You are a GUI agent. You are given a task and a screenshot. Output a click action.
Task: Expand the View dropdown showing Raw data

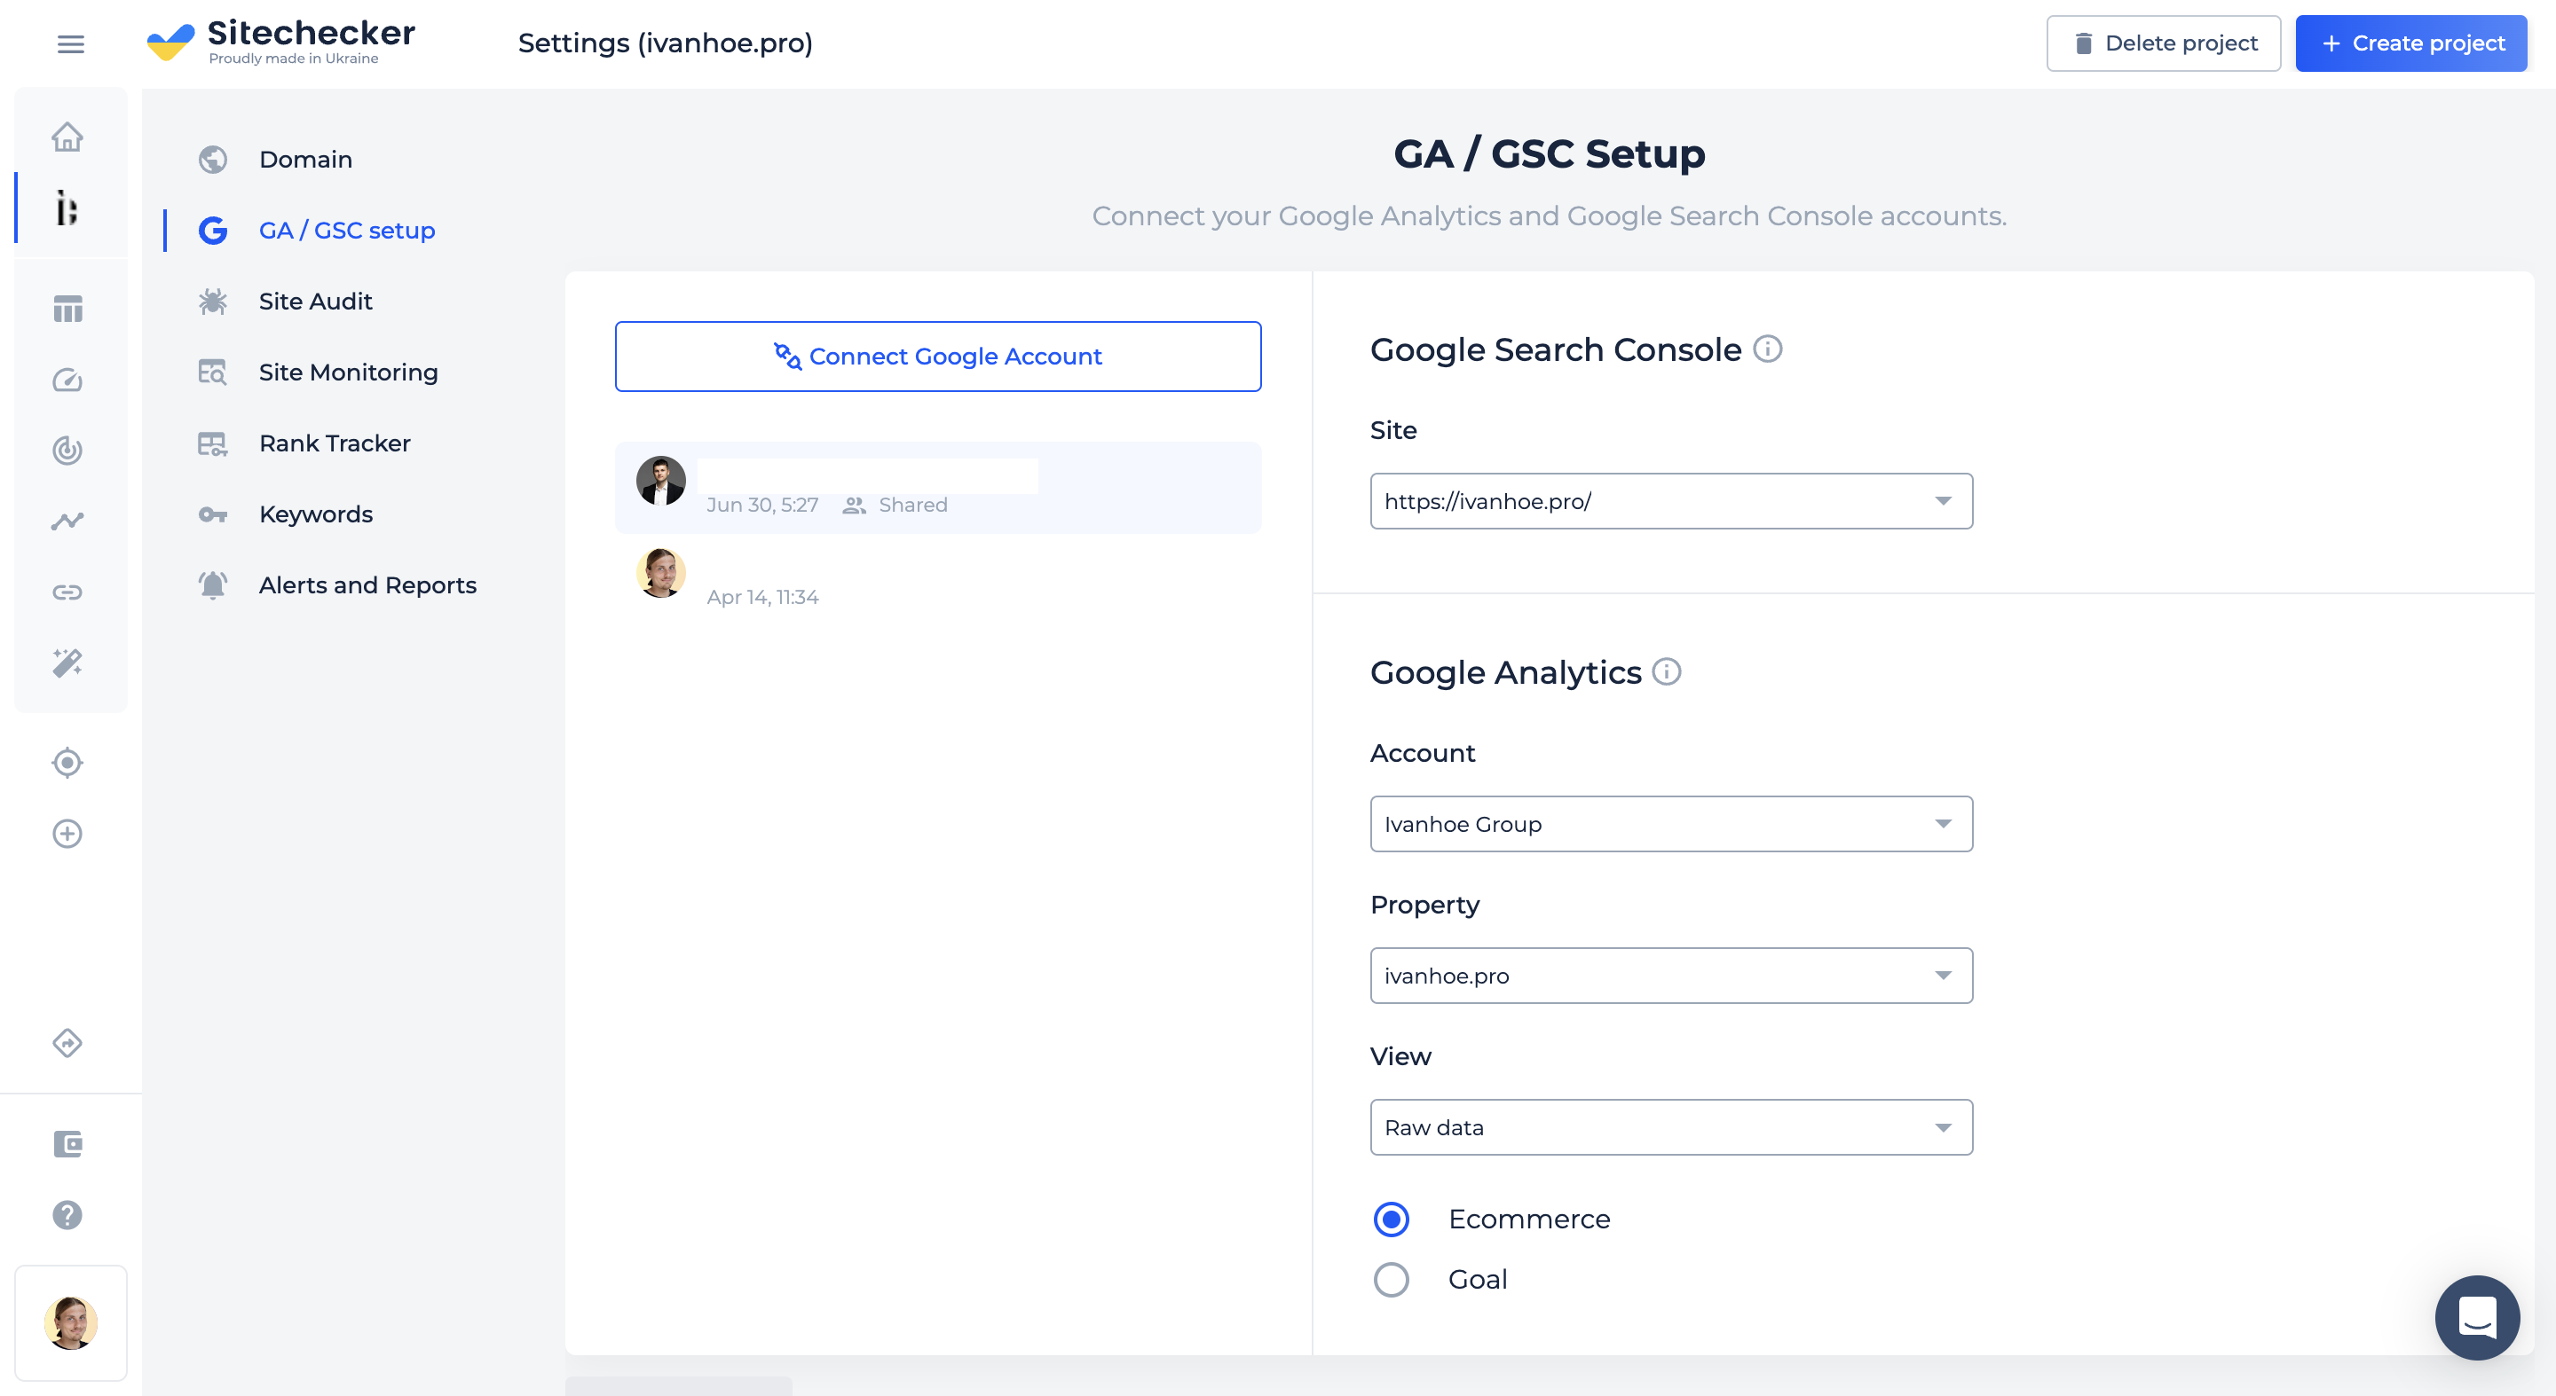coord(1671,1127)
